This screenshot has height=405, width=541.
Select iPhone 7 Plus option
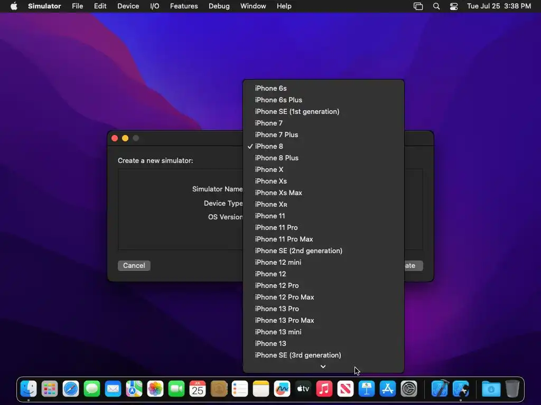(323, 134)
